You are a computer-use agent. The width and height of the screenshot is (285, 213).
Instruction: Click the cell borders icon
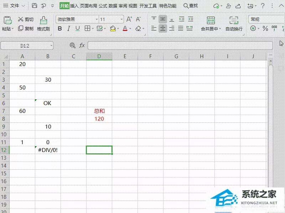tap(87, 28)
